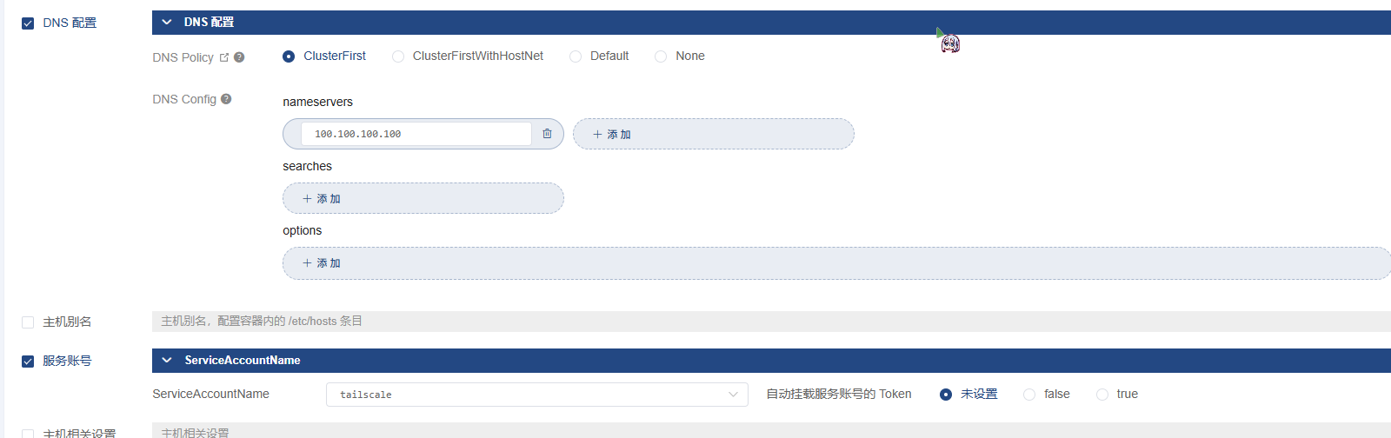Enable the 主机别名 checkbox

click(28, 322)
